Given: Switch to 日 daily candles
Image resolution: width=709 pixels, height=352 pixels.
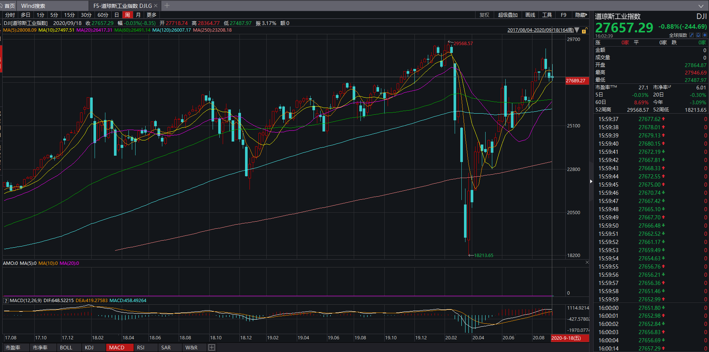Looking at the screenshot, I should (x=117, y=15).
